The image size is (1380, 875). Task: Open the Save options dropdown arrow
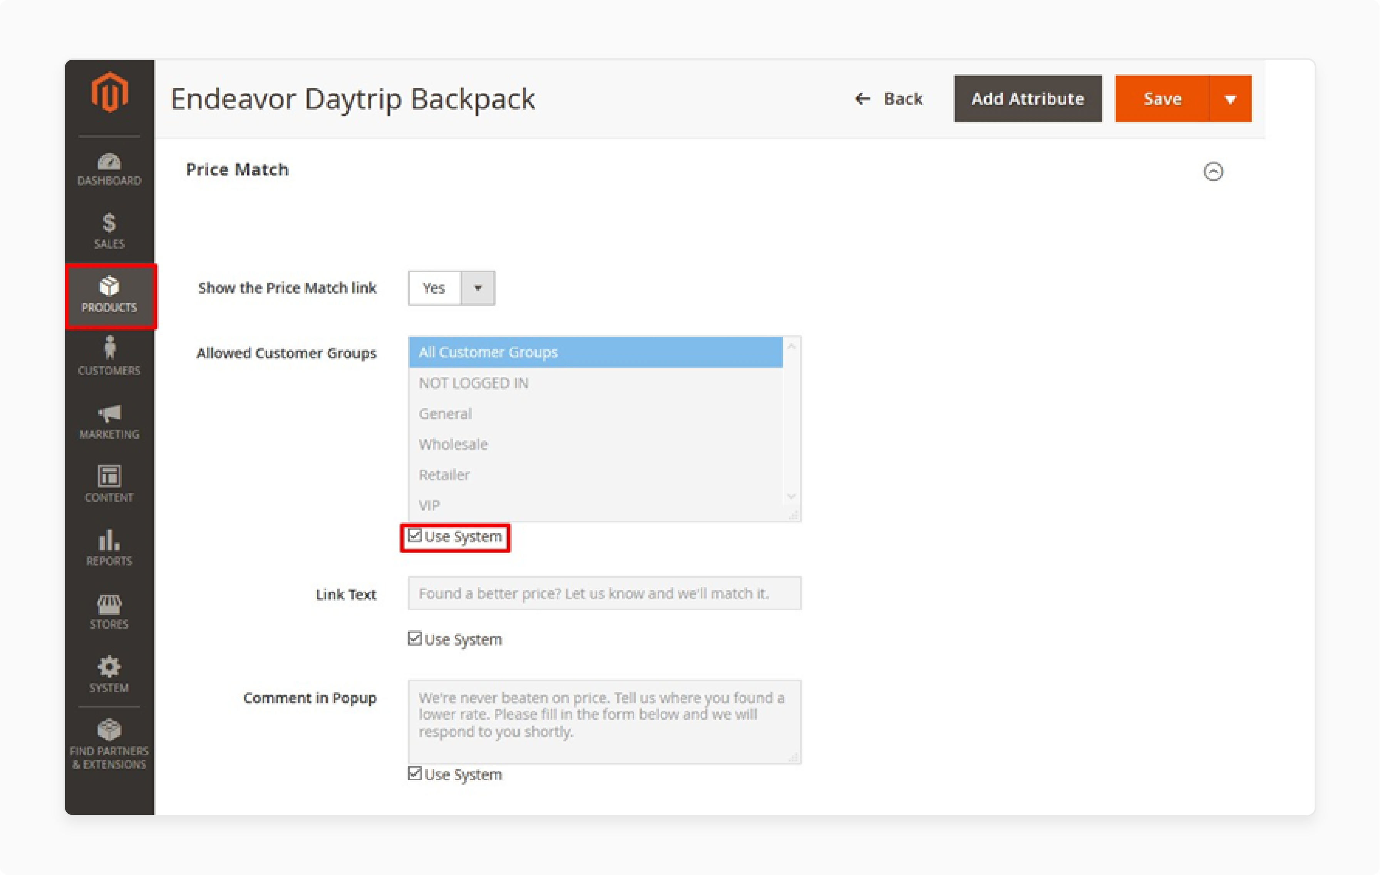[1231, 99]
